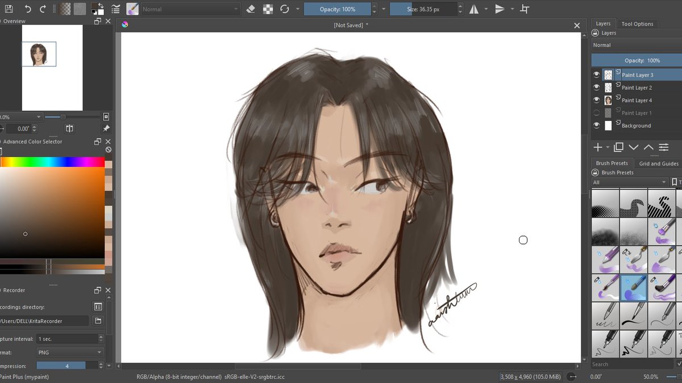The image size is (682, 383).
Task: Hide Paint Layer 3
Action: (596, 75)
